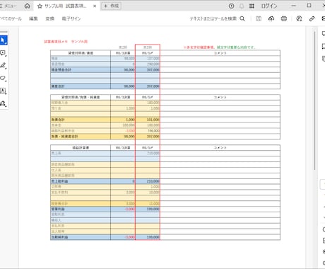This screenshot has height=269, width=325.
Task: Click the 11,000 value in 販管費合計 row
Action: pyautogui.click(x=154, y=203)
